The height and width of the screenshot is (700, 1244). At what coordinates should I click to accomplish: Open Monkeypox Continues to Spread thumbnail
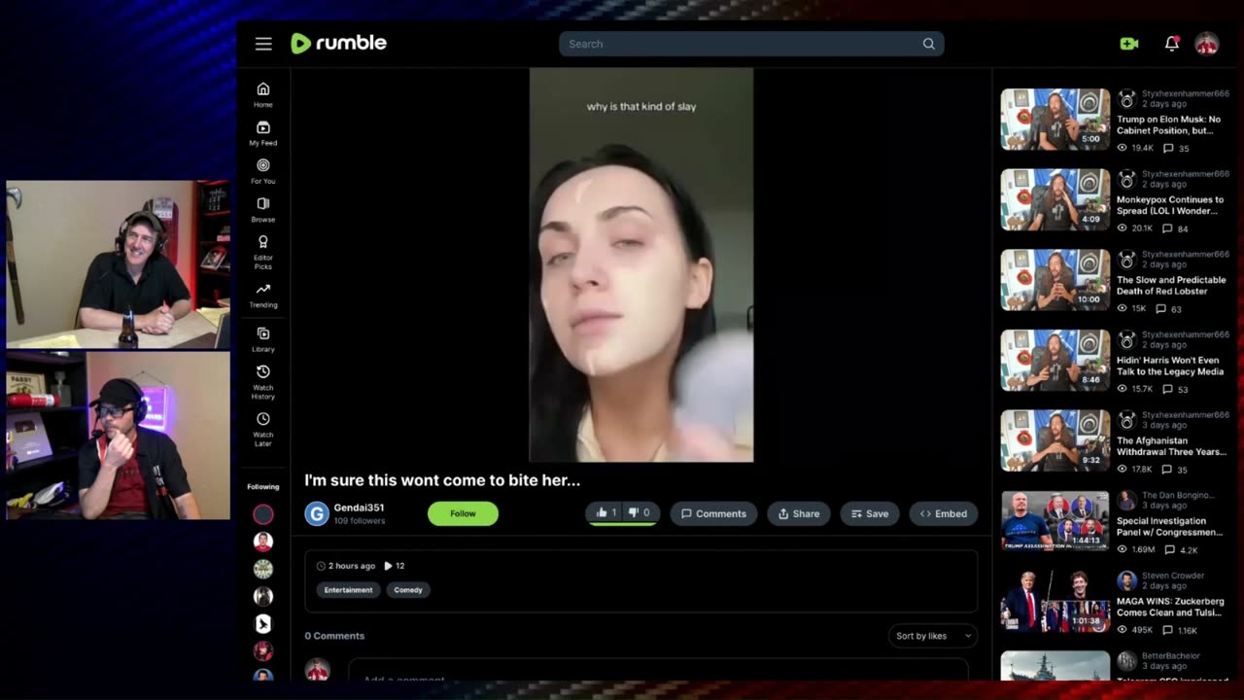pyautogui.click(x=1055, y=199)
